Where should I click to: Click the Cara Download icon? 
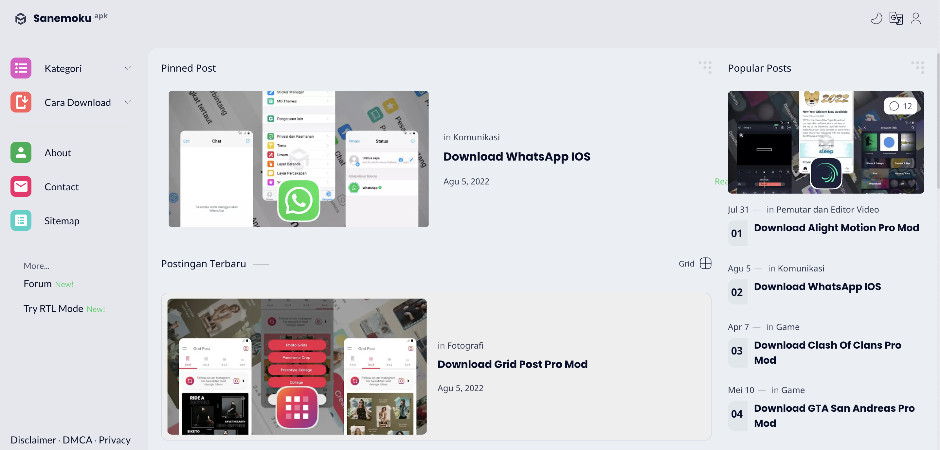[21, 101]
